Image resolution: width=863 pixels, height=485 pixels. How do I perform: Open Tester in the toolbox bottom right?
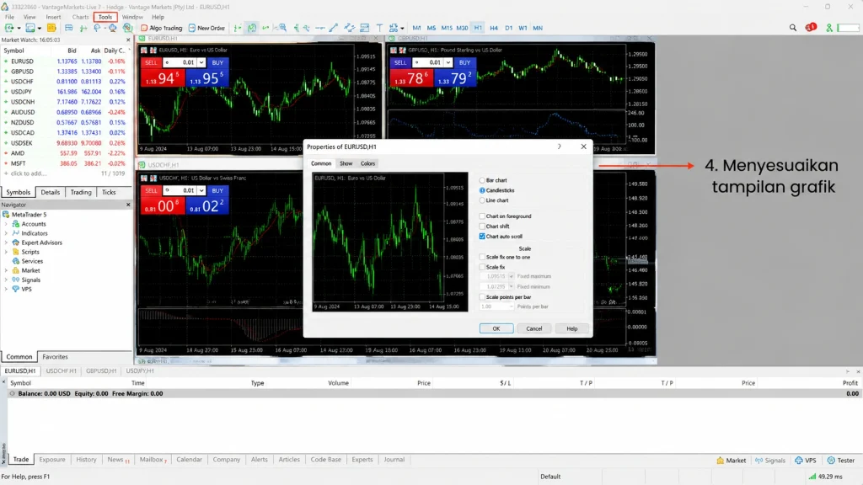(840, 461)
